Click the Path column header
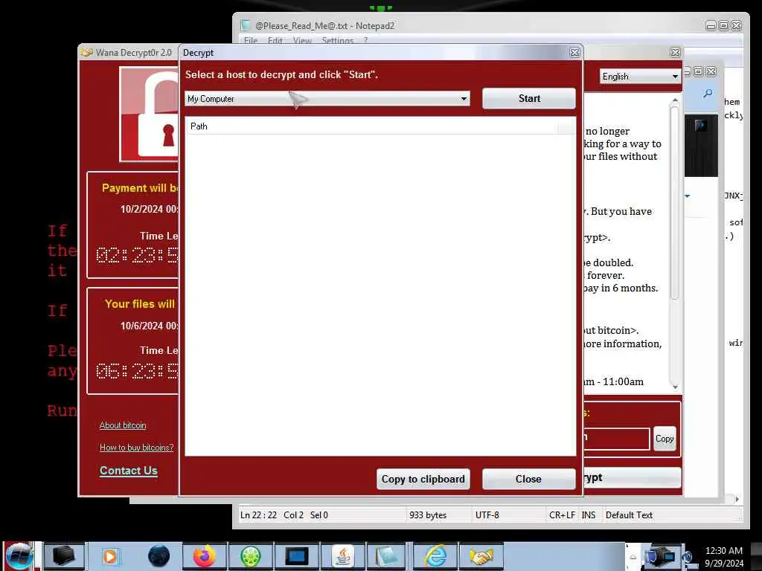Image resolution: width=762 pixels, height=571 pixels. click(x=372, y=126)
